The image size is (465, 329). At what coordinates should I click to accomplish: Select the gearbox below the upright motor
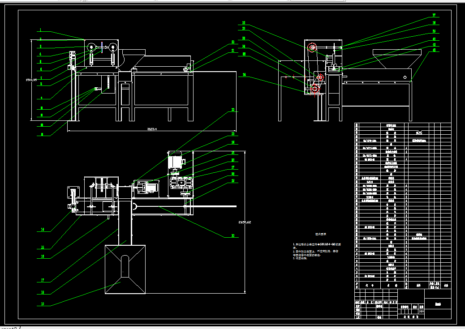coord(181,182)
